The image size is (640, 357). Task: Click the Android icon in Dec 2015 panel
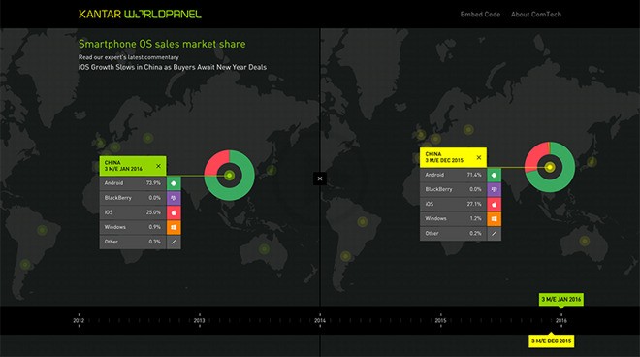pos(494,175)
